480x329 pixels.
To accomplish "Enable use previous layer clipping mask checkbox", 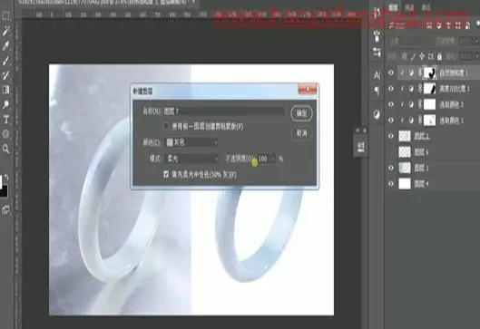I will click(x=166, y=126).
